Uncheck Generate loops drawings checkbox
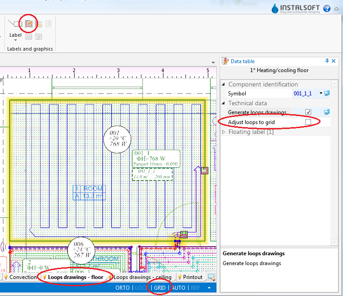 pos(308,112)
